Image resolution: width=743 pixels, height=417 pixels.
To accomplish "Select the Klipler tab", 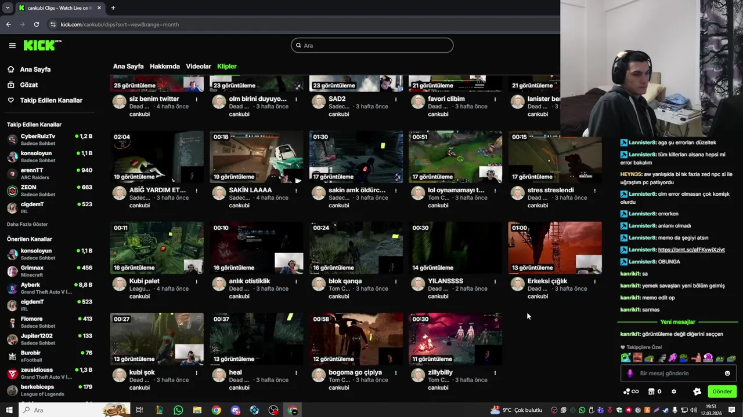I will click(227, 66).
